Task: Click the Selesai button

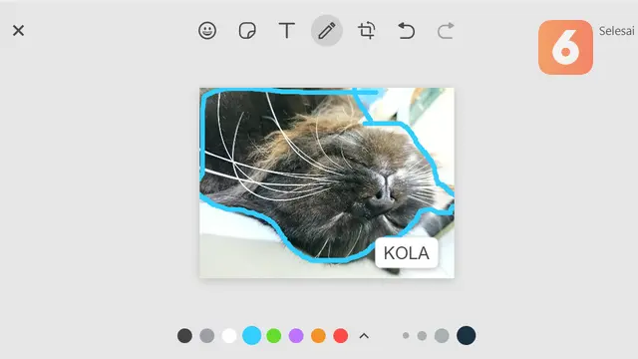Action: point(616,31)
